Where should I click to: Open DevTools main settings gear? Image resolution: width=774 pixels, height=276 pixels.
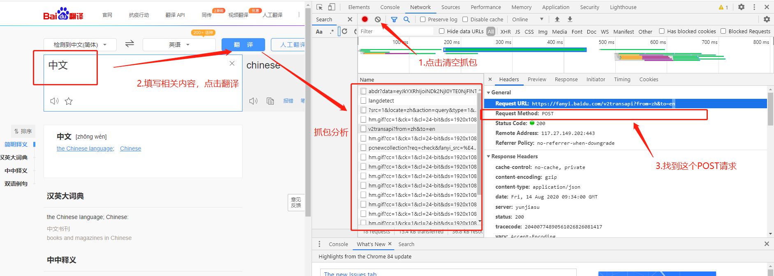[x=741, y=7]
